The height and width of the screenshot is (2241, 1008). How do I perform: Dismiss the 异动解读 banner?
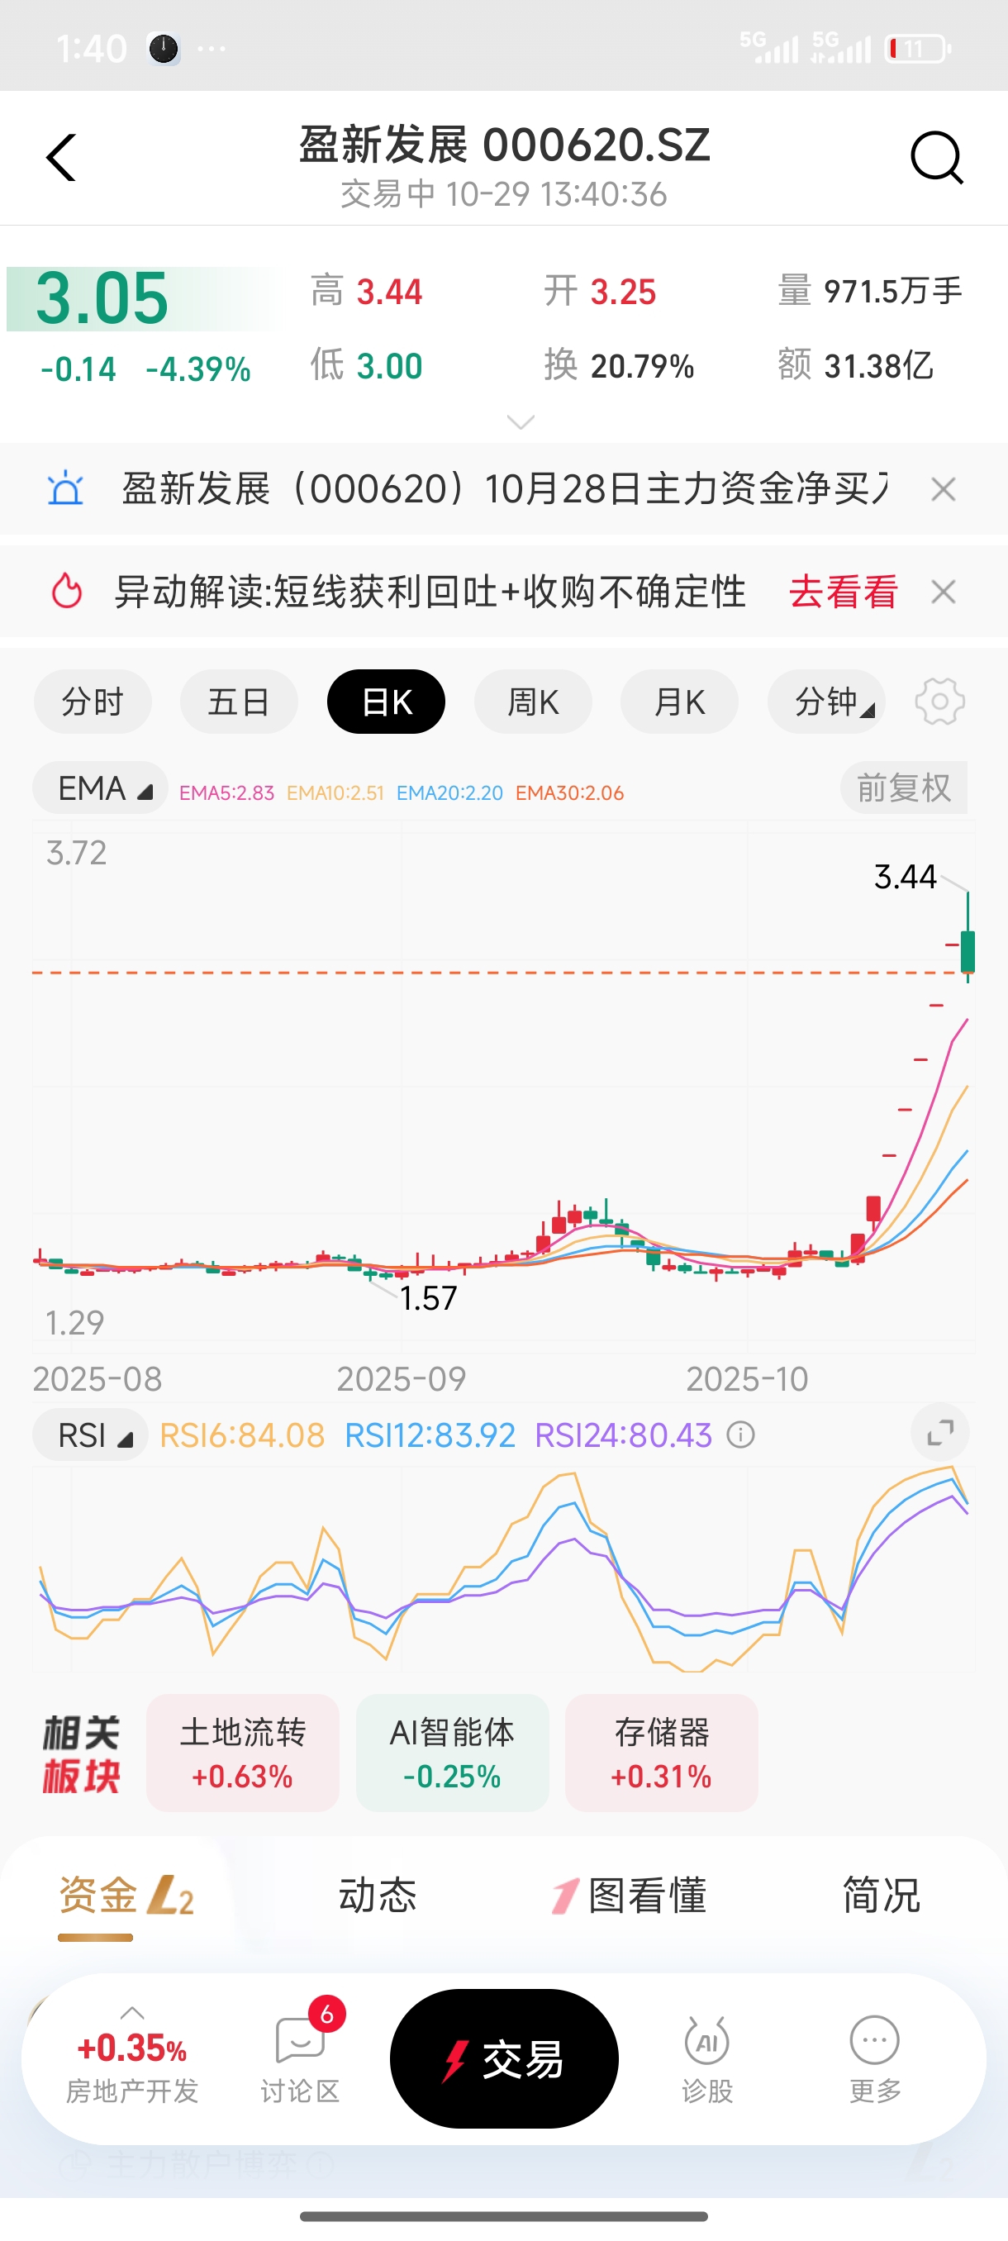tap(944, 592)
